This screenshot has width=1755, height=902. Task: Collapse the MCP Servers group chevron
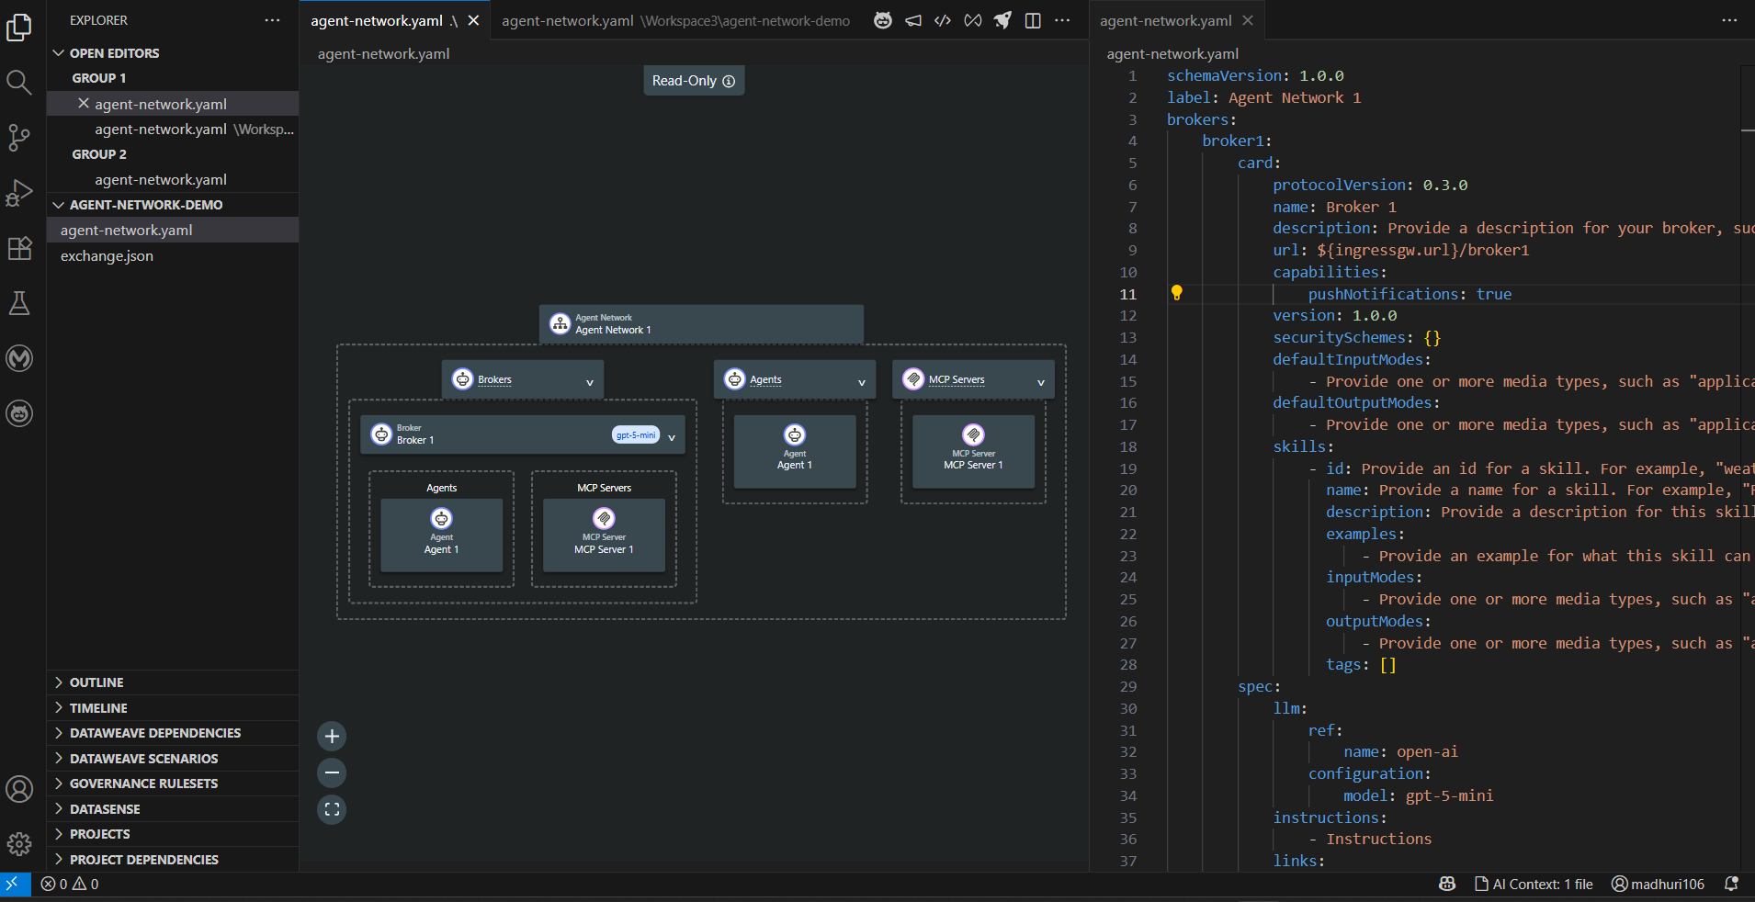tap(1041, 382)
